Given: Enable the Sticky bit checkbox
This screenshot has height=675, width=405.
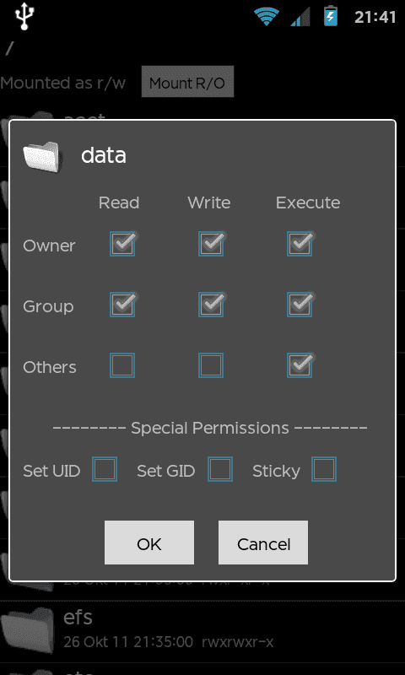Looking at the screenshot, I should [324, 469].
